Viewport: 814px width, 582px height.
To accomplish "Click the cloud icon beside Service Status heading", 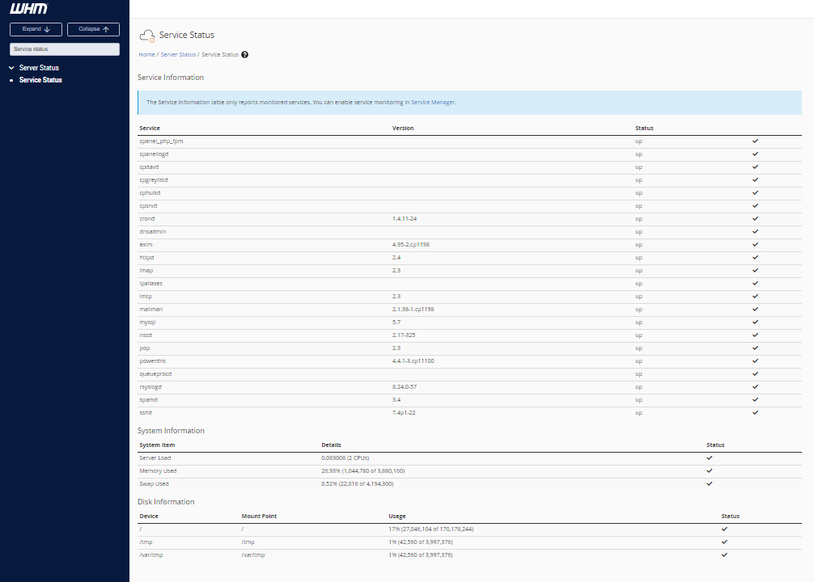I will point(147,36).
